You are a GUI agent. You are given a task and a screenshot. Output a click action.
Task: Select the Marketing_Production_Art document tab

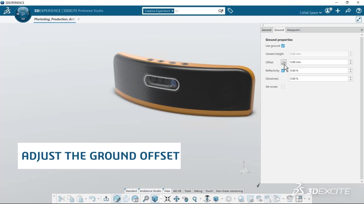54,19
